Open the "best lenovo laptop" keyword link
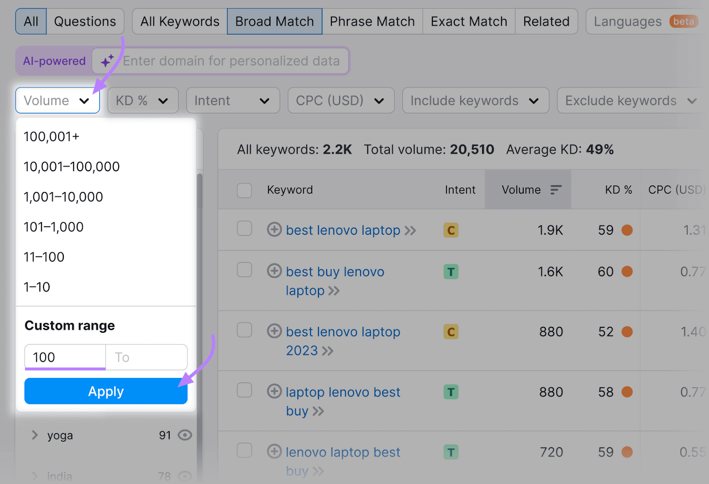The width and height of the screenshot is (709, 484). tap(342, 230)
